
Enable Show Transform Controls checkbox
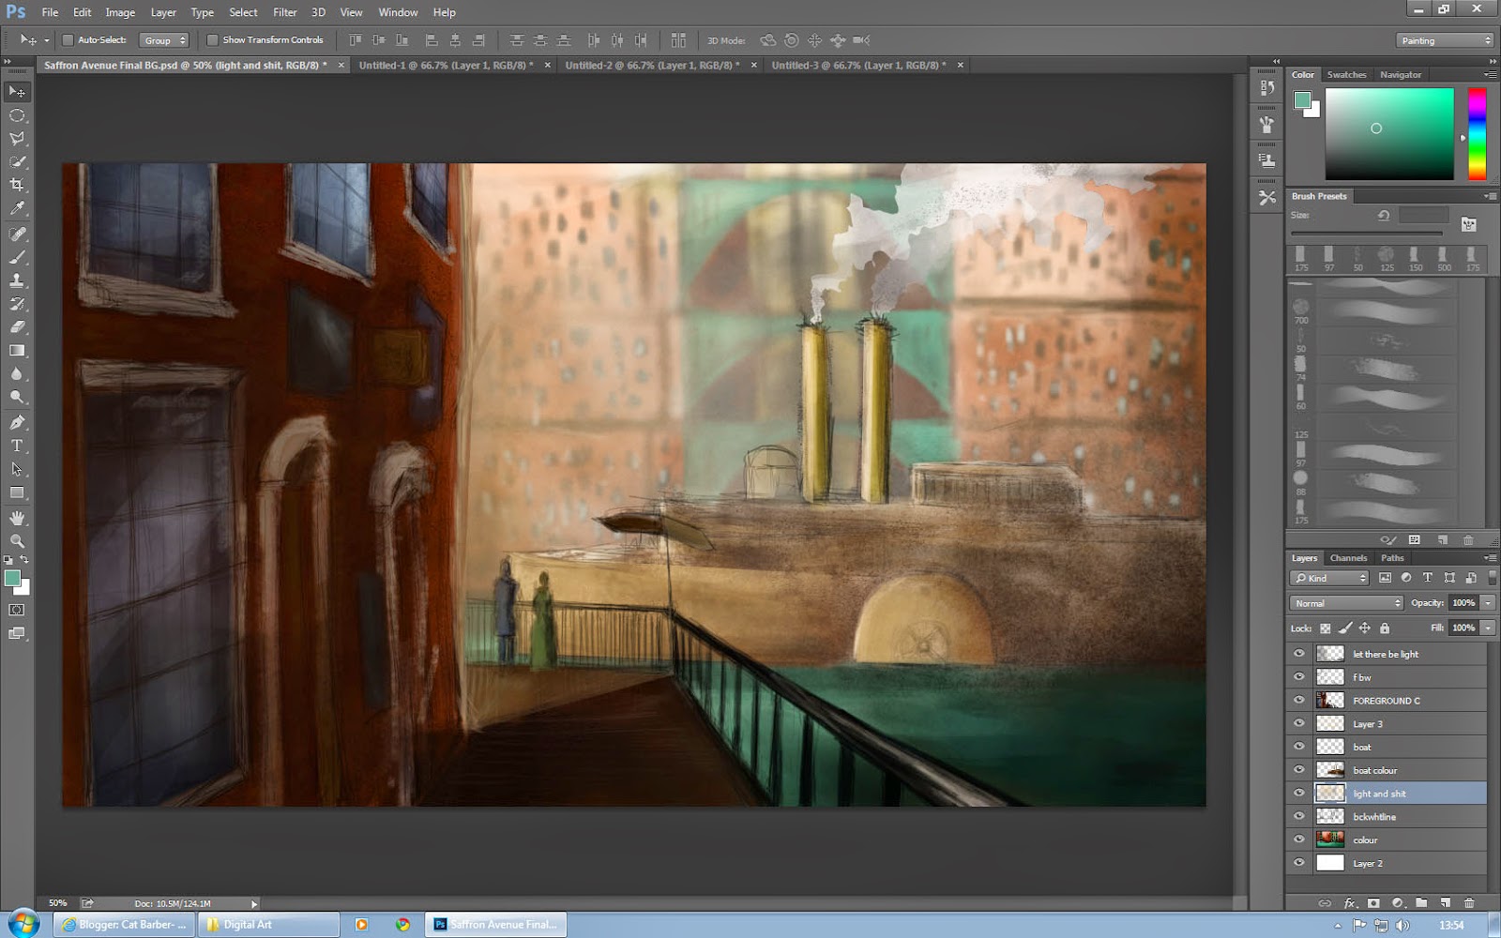coord(212,40)
